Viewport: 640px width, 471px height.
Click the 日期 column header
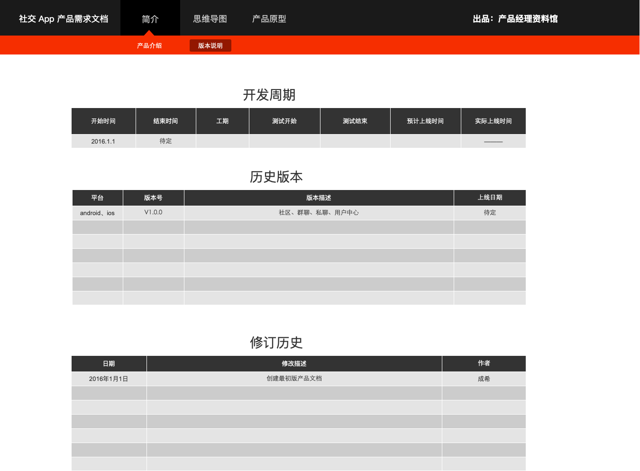point(109,363)
